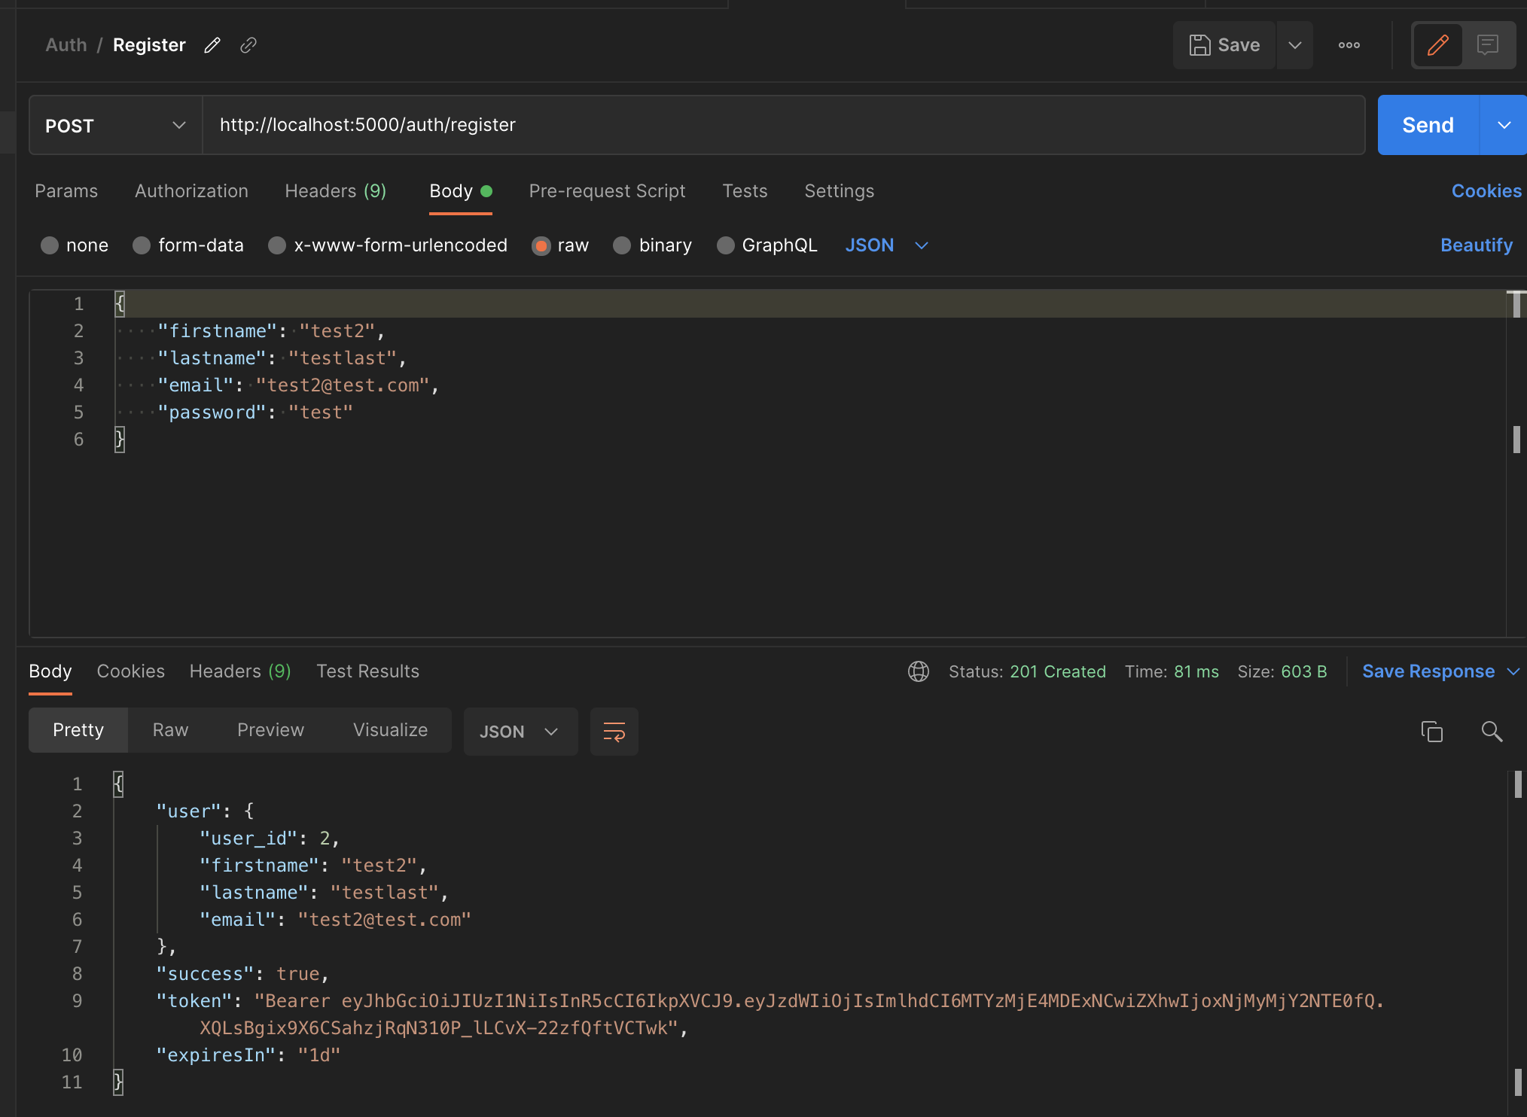This screenshot has width=1527, height=1117.
Task: Expand the POST method dropdown
Action: (x=115, y=125)
